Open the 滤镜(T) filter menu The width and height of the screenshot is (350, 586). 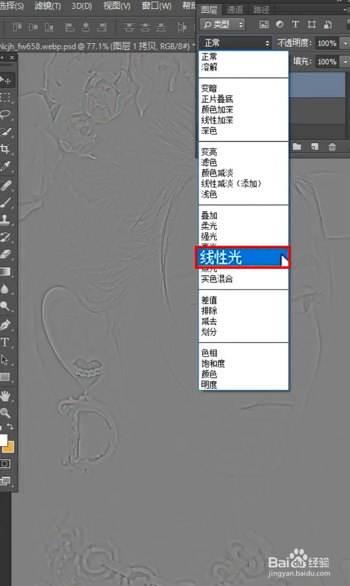[47, 6]
